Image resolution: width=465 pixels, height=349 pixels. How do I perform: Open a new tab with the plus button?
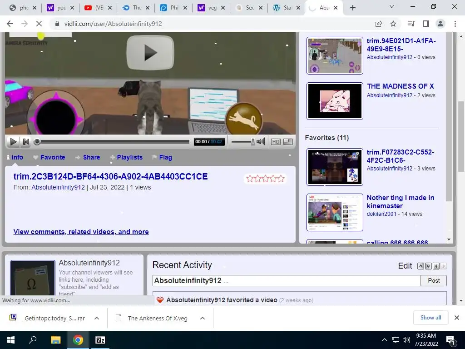pos(352,8)
